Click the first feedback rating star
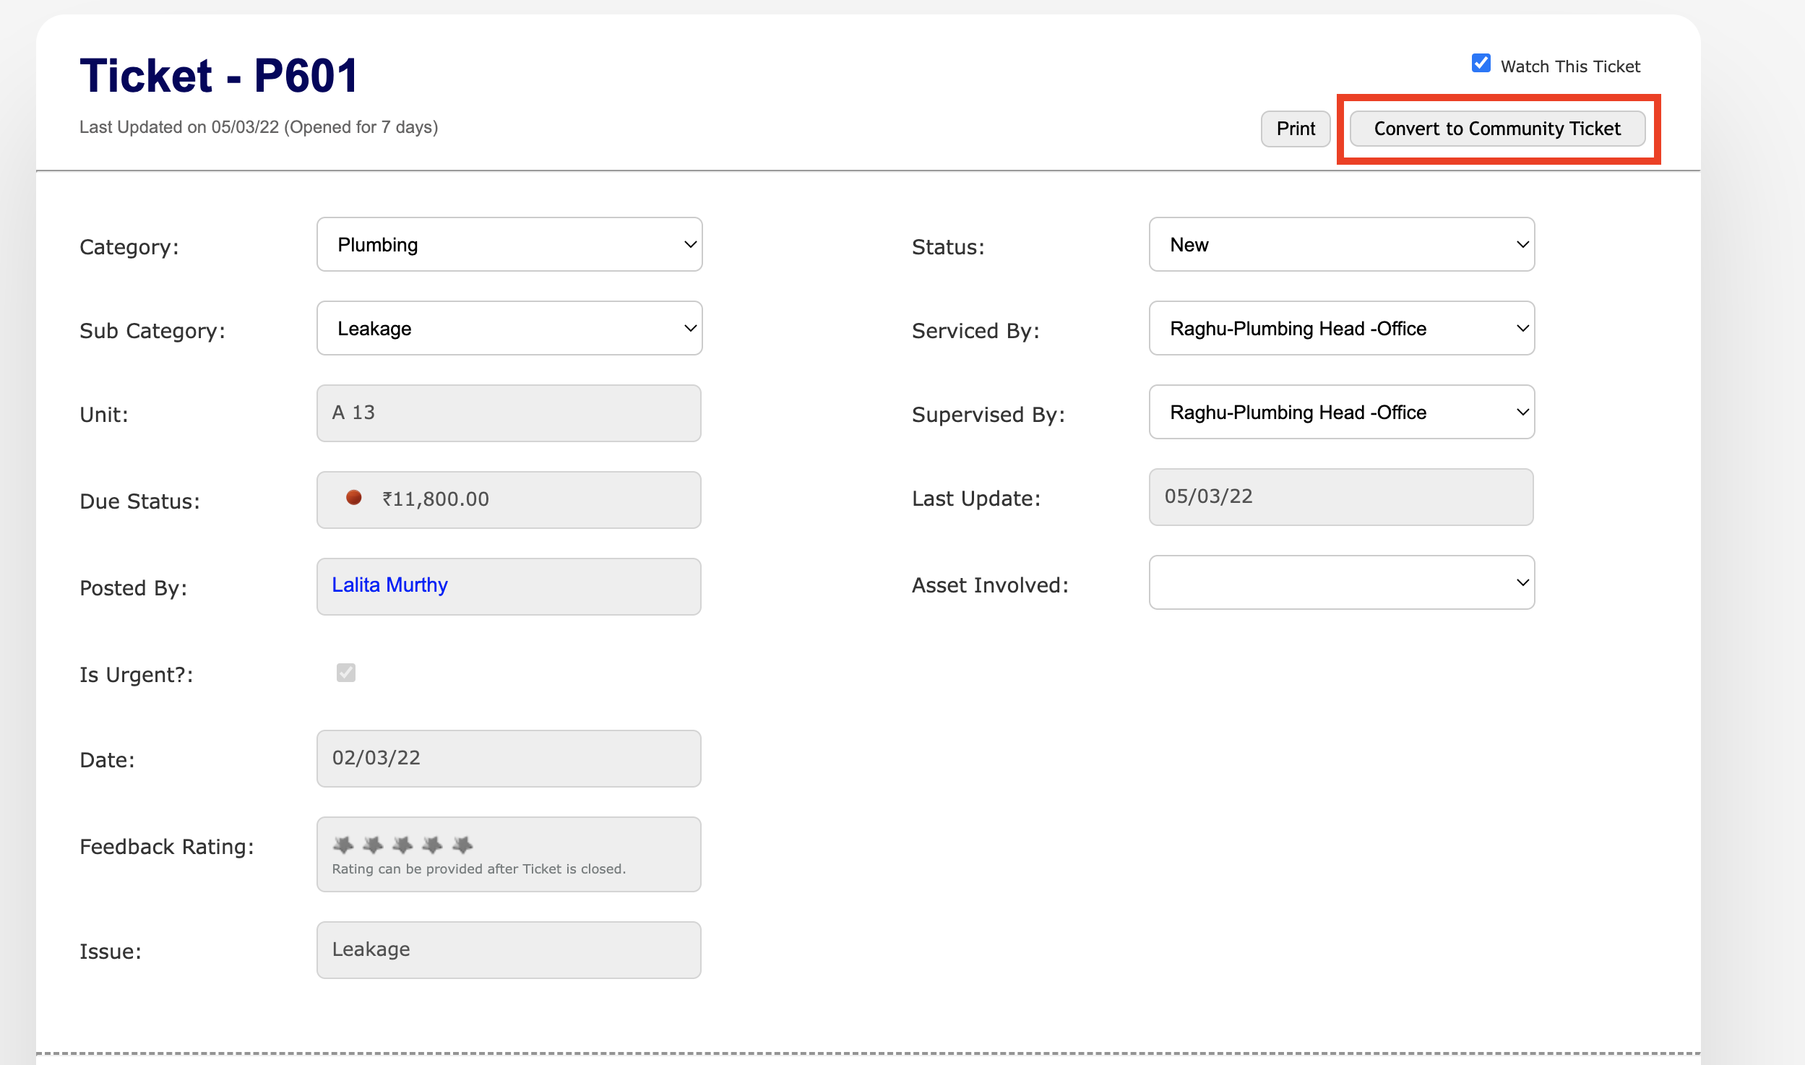Screen dimensions: 1805x1065 pos(343,844)
